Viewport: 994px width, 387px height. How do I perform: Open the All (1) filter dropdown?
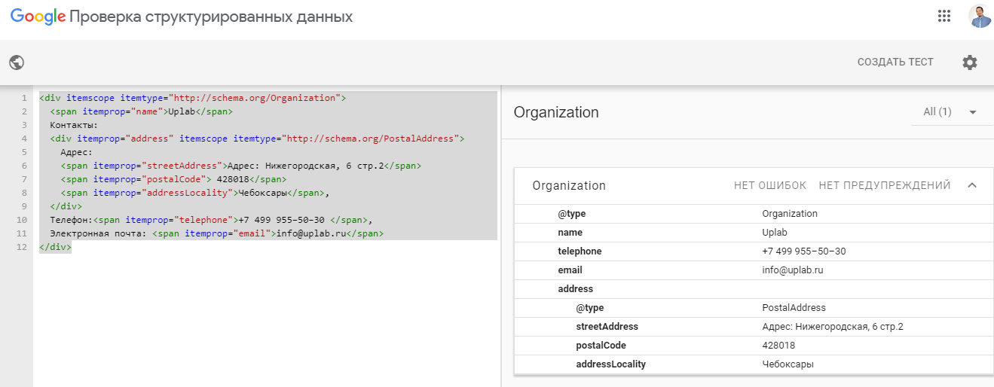pyautogui.click(x=950, y=112)
